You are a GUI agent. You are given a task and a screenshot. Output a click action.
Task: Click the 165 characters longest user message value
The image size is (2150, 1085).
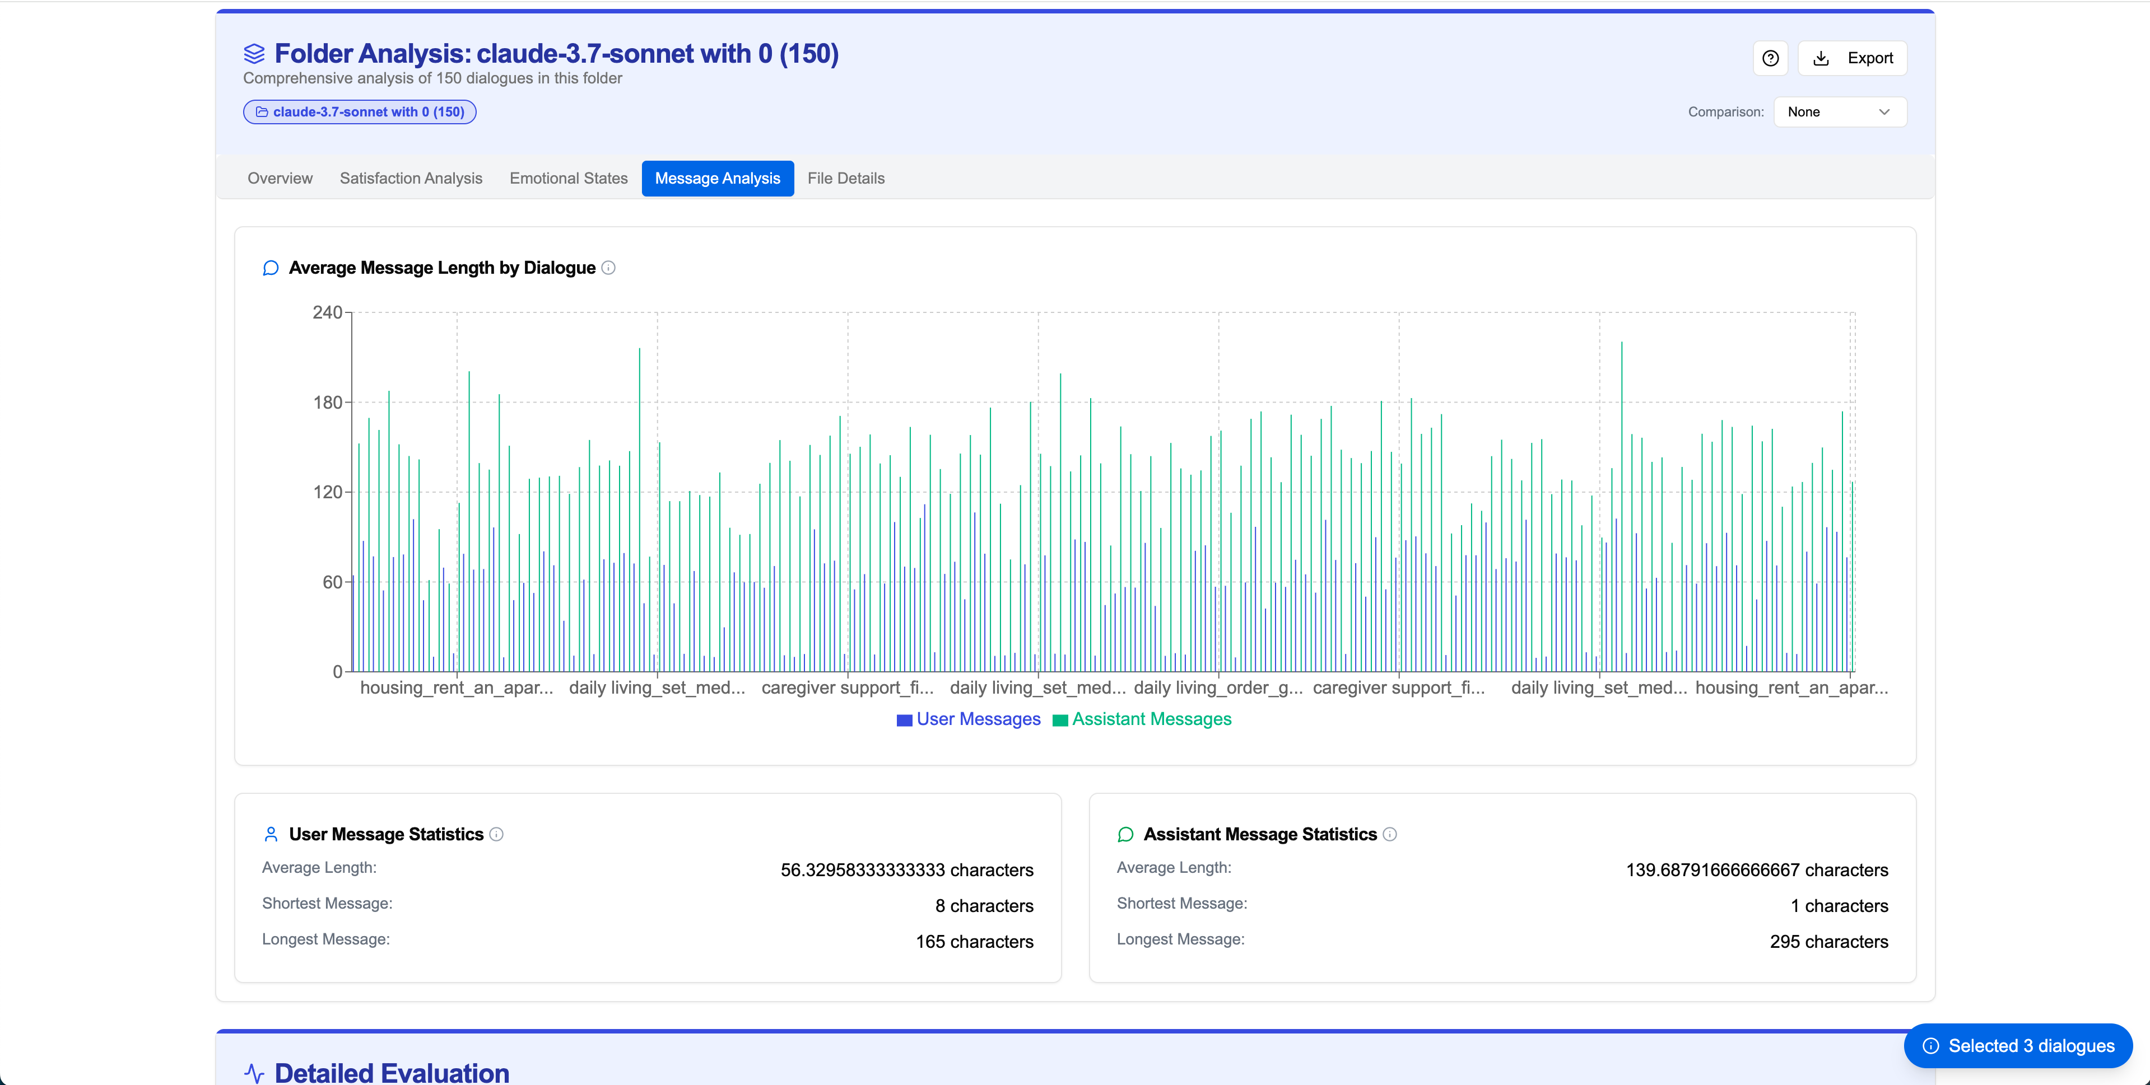pyautogui.click(x=974, y=942)
